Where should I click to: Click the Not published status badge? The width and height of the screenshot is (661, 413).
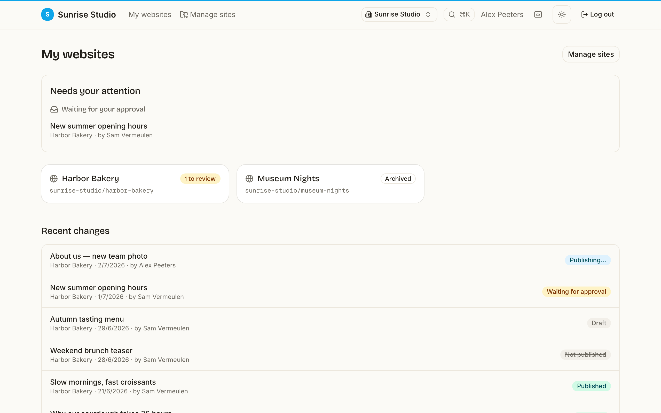pos(585,355)
